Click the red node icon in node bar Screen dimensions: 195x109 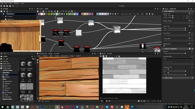tap(92, 14)
